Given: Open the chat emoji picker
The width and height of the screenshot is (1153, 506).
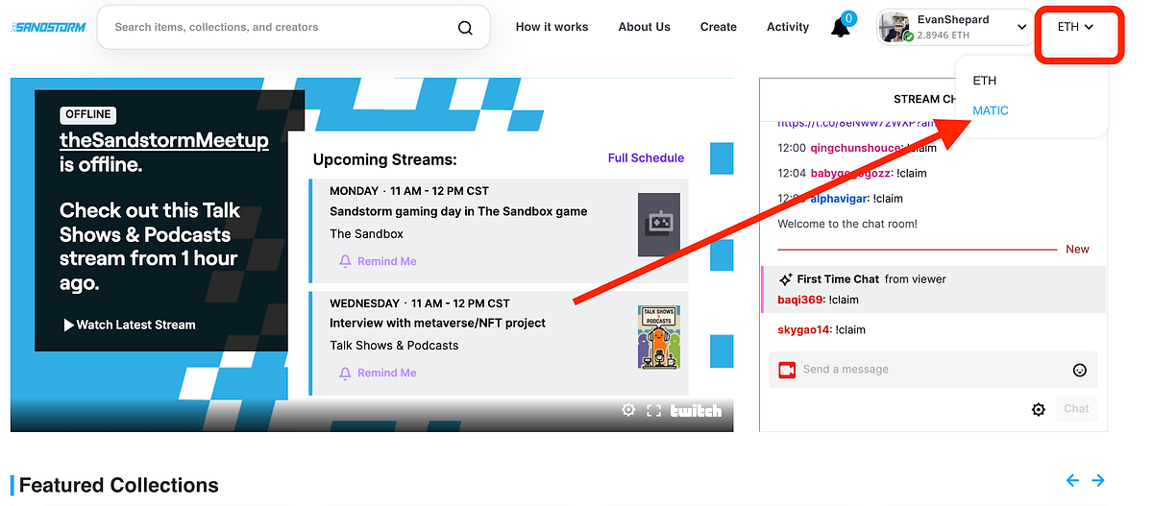Looking at the screenshot, I should coord(1080,370).
